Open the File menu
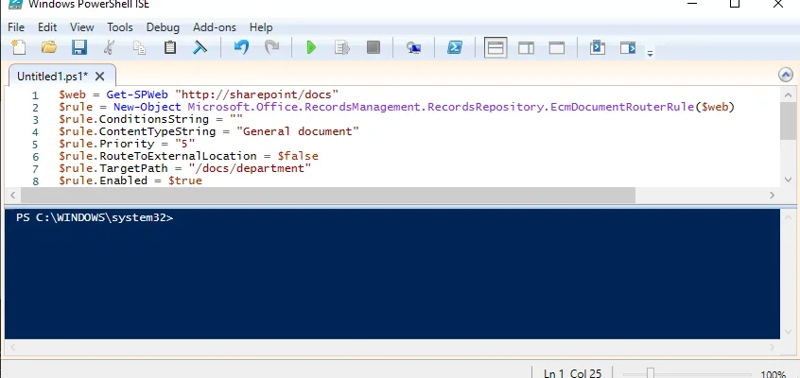 16,27
